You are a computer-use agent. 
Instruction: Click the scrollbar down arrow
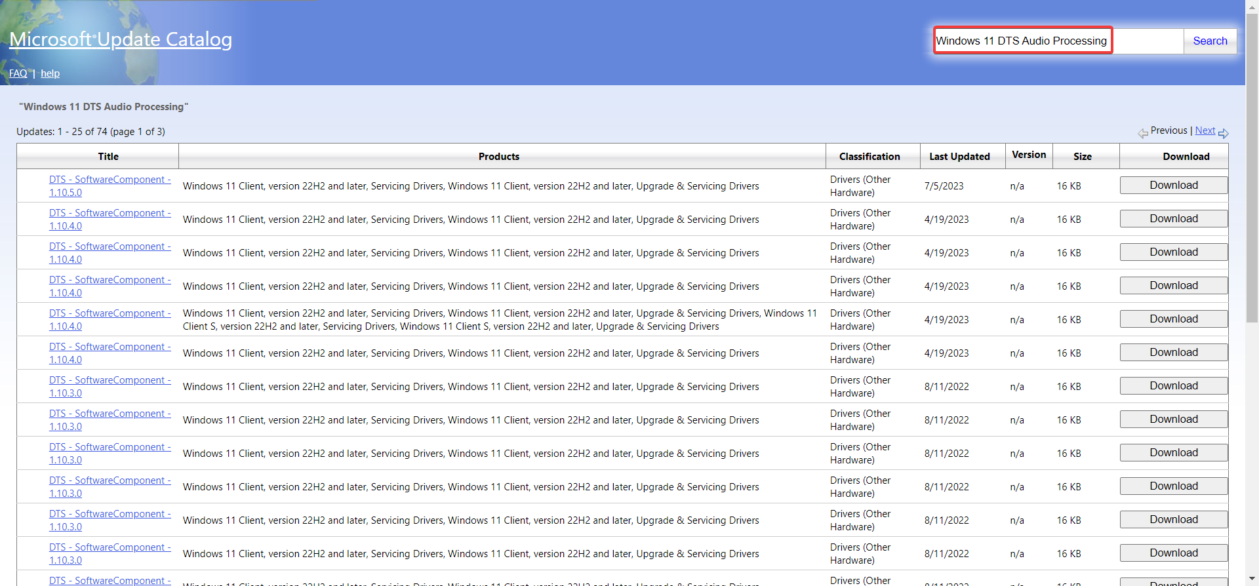(x=1252, y=580)
